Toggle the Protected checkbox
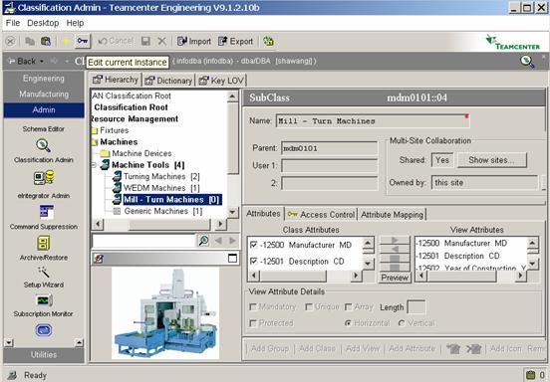This screenshot has height=382, width=550. click(252, 323)
